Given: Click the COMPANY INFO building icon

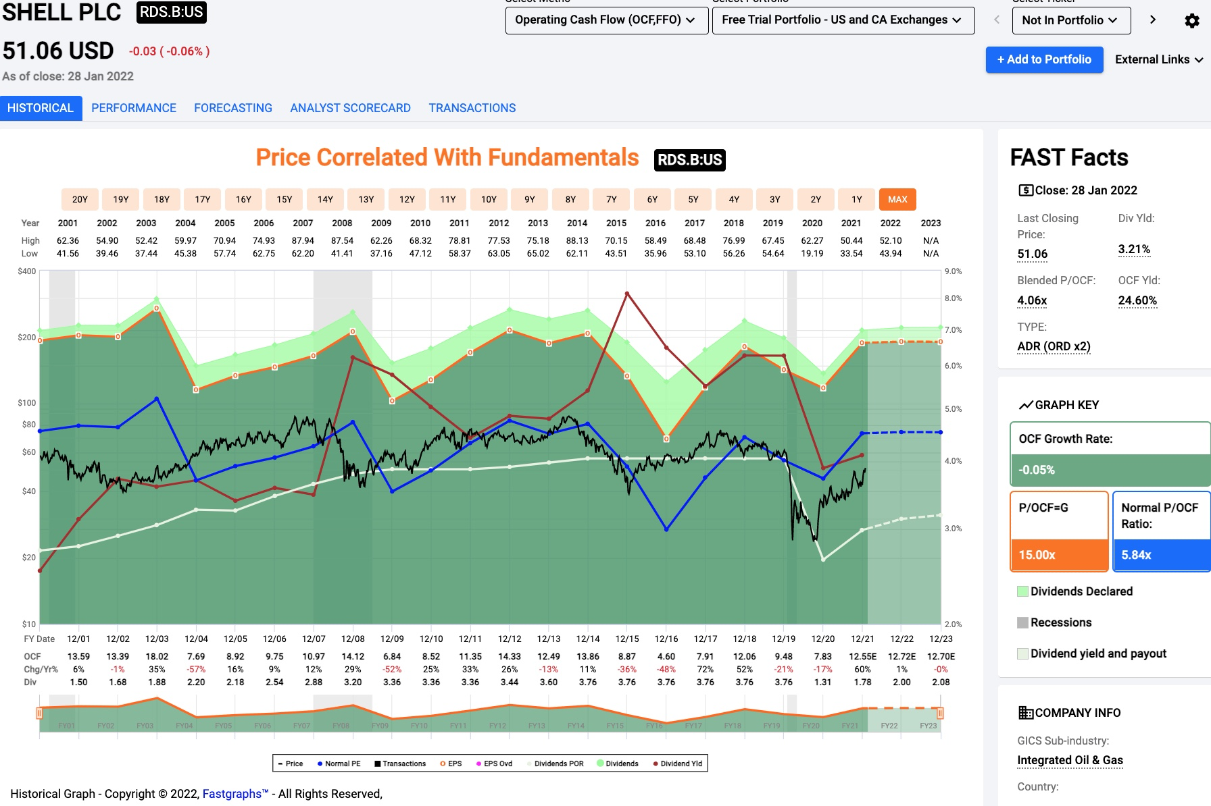Looking at the screenshot, I should [x=1025, y=713].
